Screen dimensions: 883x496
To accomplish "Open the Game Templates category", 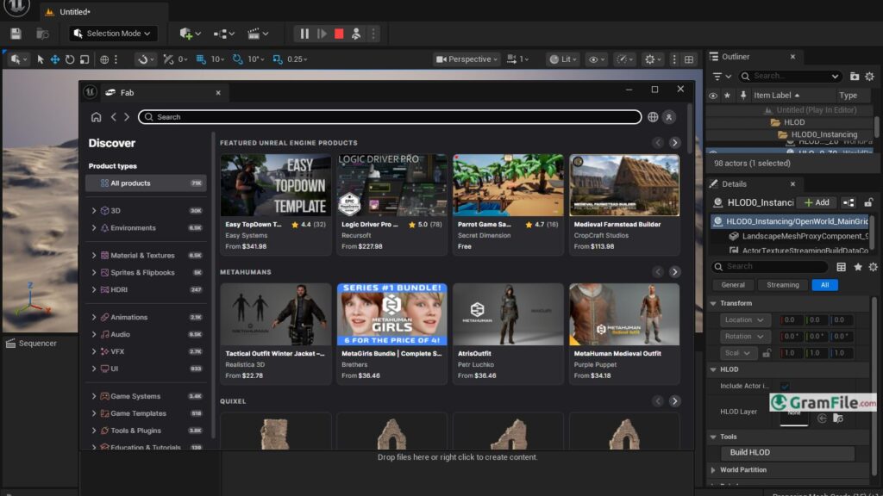I will [x=138, y=413].
